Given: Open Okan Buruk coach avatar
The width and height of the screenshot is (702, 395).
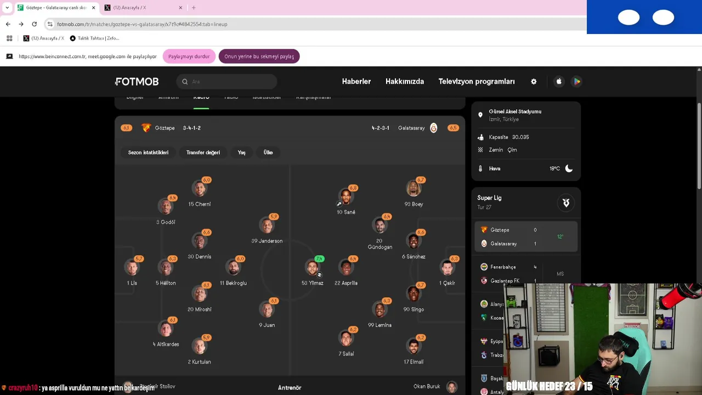Looking at the screenshot, I should [x=451, y=387].
